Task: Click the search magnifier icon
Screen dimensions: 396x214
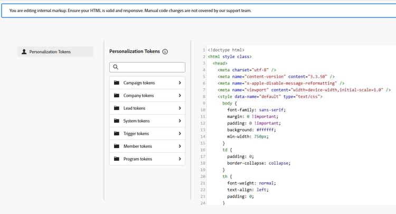Action: [116, 67]
